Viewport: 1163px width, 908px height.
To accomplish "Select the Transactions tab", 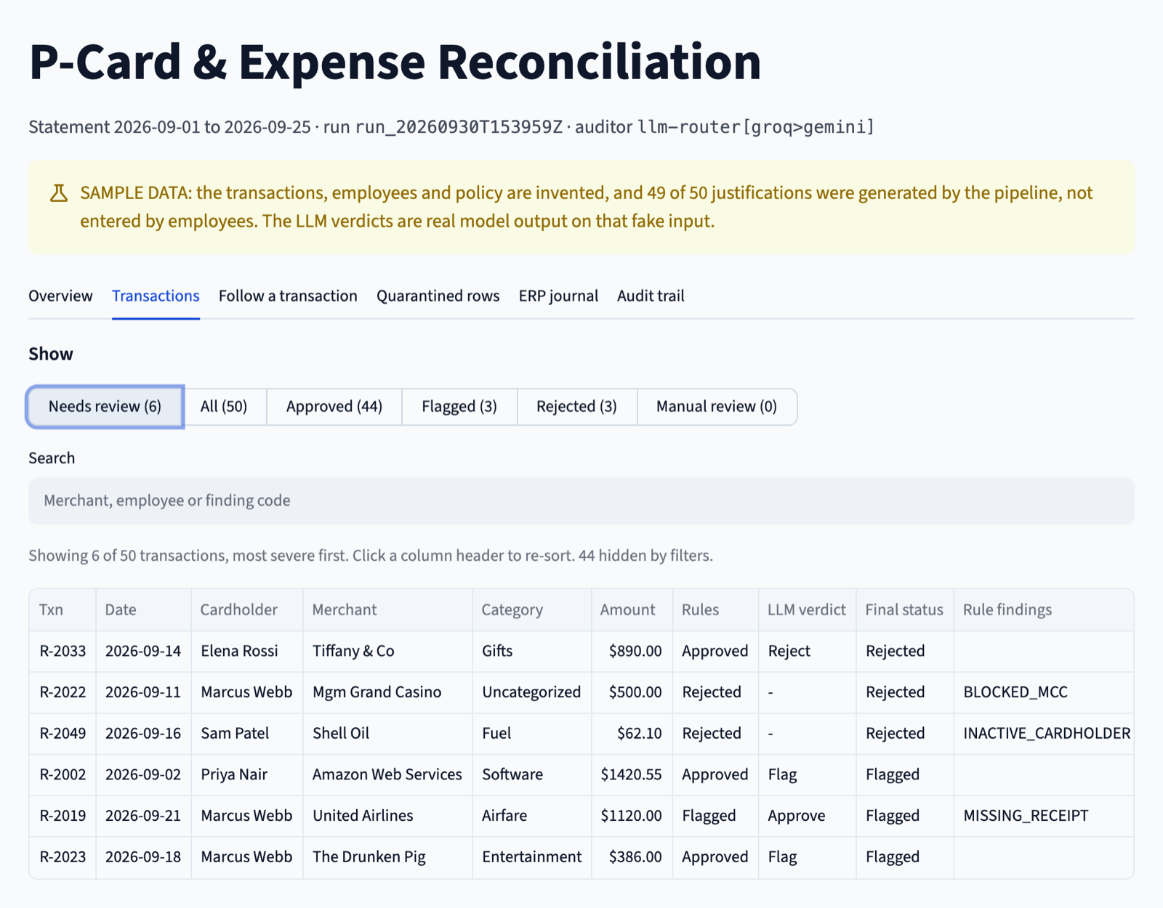I will pos(156,296).
